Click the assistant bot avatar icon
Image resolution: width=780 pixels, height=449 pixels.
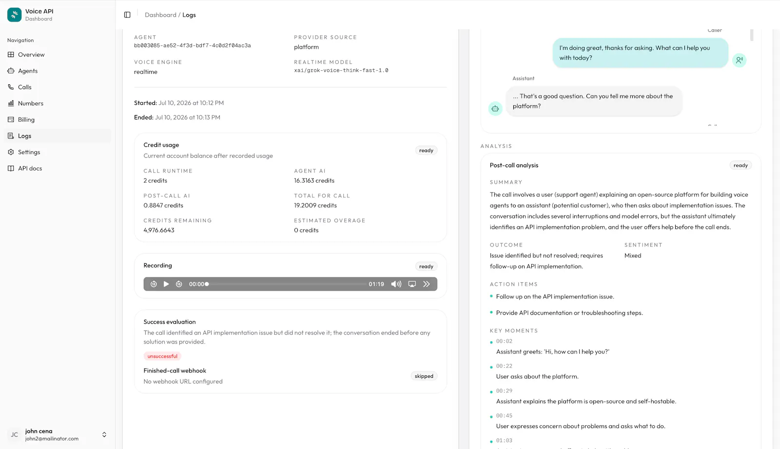point(495,109)
